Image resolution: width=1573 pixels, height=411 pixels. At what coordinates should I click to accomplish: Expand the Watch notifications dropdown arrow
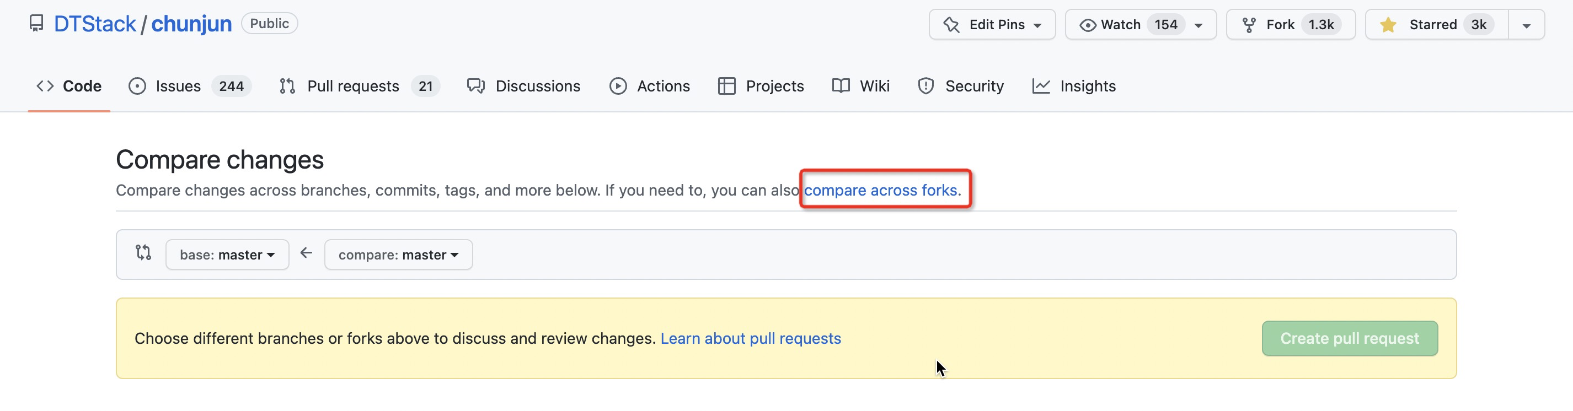coord(1198,25)
